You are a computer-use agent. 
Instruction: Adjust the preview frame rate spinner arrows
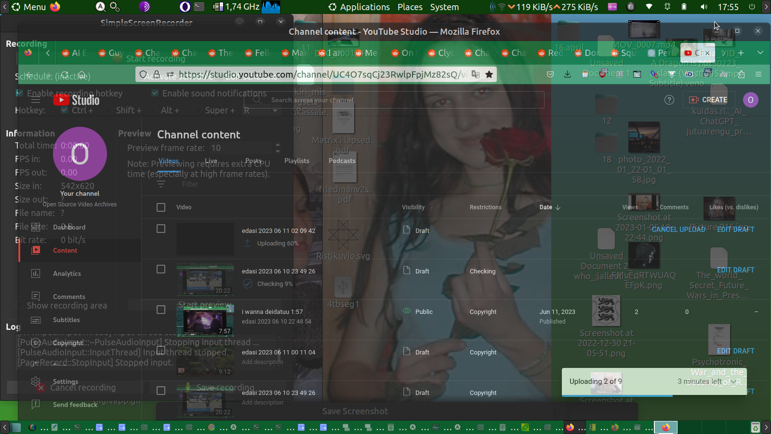(x=278, y=148)
